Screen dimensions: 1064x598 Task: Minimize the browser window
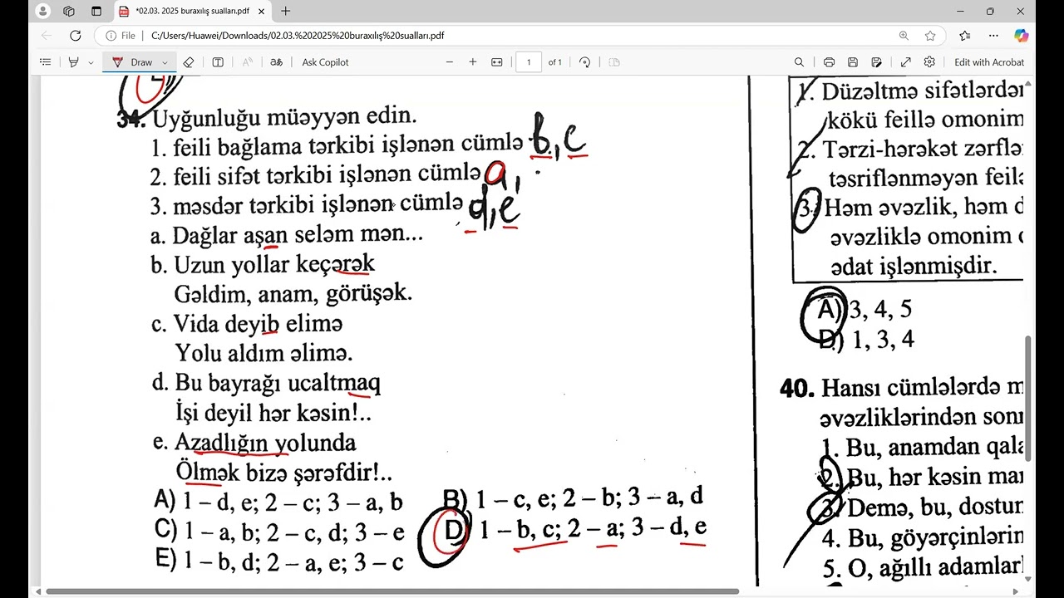pos(960,12)
